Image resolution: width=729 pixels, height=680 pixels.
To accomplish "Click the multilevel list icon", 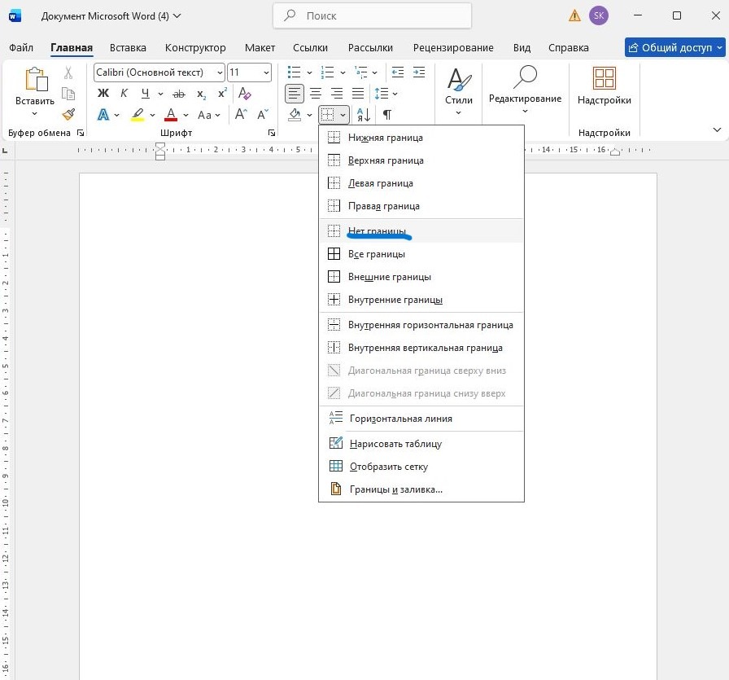I will 360,72.
